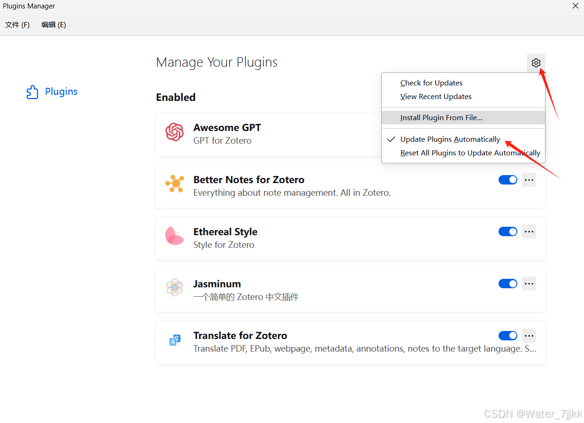Open the Awesome GPT plugin details

tap(269, 134)
